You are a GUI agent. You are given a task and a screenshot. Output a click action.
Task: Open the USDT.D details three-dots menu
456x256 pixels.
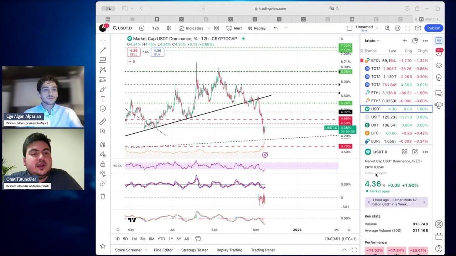pos(425,152)
